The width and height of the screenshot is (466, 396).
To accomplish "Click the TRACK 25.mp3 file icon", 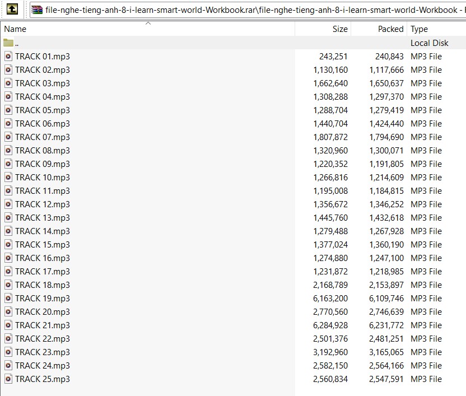I will tap(8, 379).
